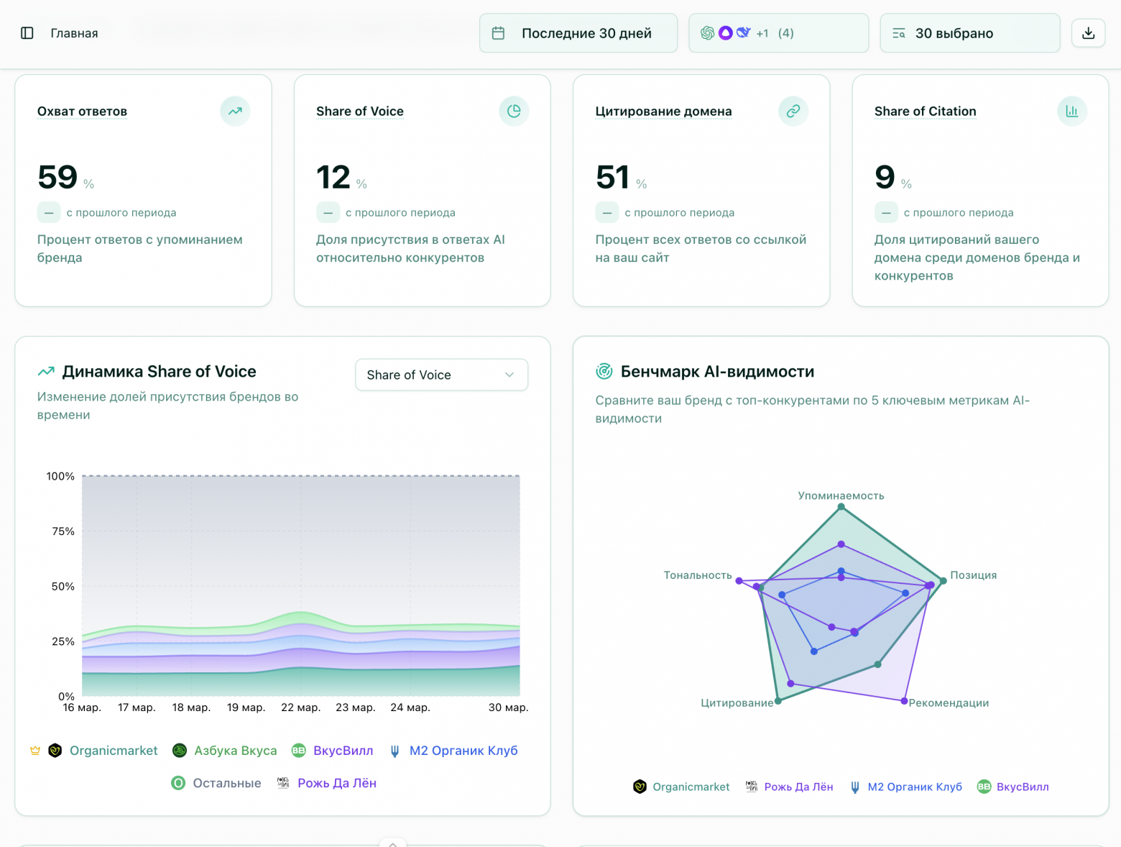Click the Share of Citation card title
This screenshot has height=847, width=1121.
925,111
